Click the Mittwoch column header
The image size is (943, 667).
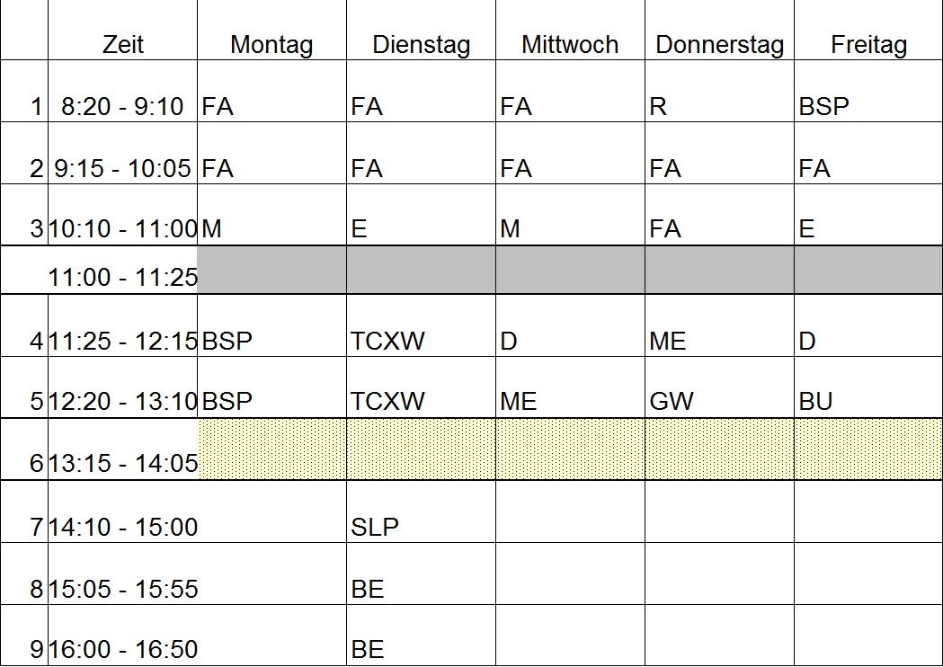click(x=570, y=30)
